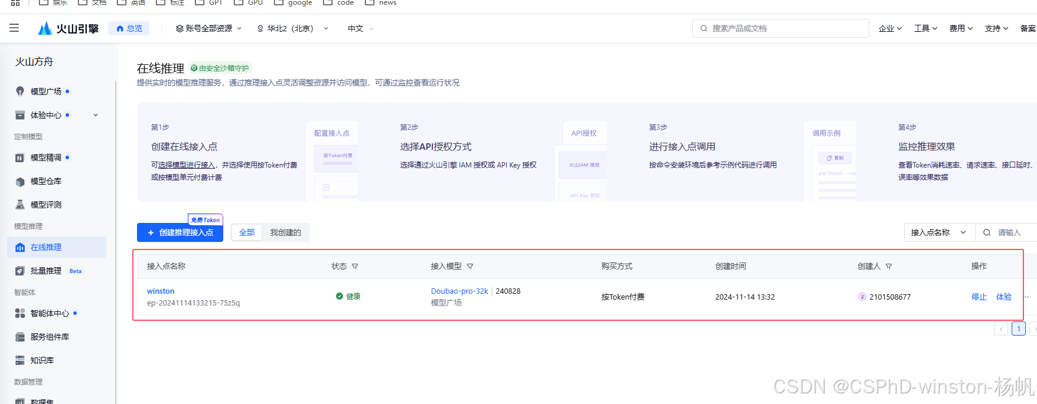Open the winston endpoint link
Screen dimensions: 1037x404
pos(161,291)
